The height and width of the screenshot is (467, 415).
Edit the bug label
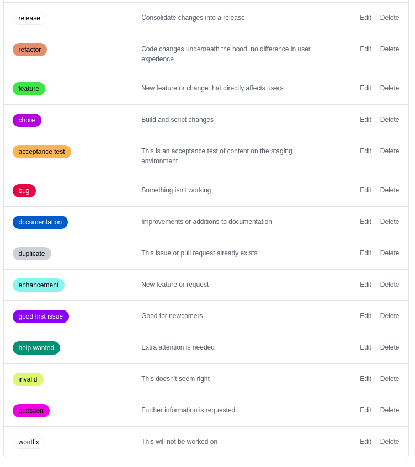(x=365, y=190)
